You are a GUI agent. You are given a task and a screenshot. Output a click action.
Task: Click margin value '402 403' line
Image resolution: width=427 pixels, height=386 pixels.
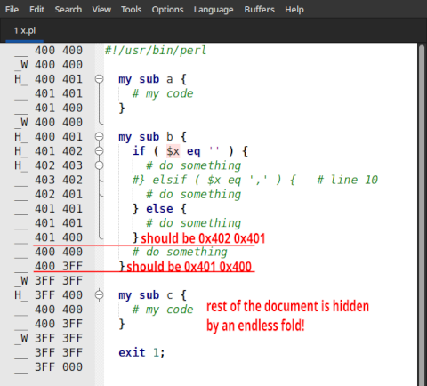coord(59,165)
